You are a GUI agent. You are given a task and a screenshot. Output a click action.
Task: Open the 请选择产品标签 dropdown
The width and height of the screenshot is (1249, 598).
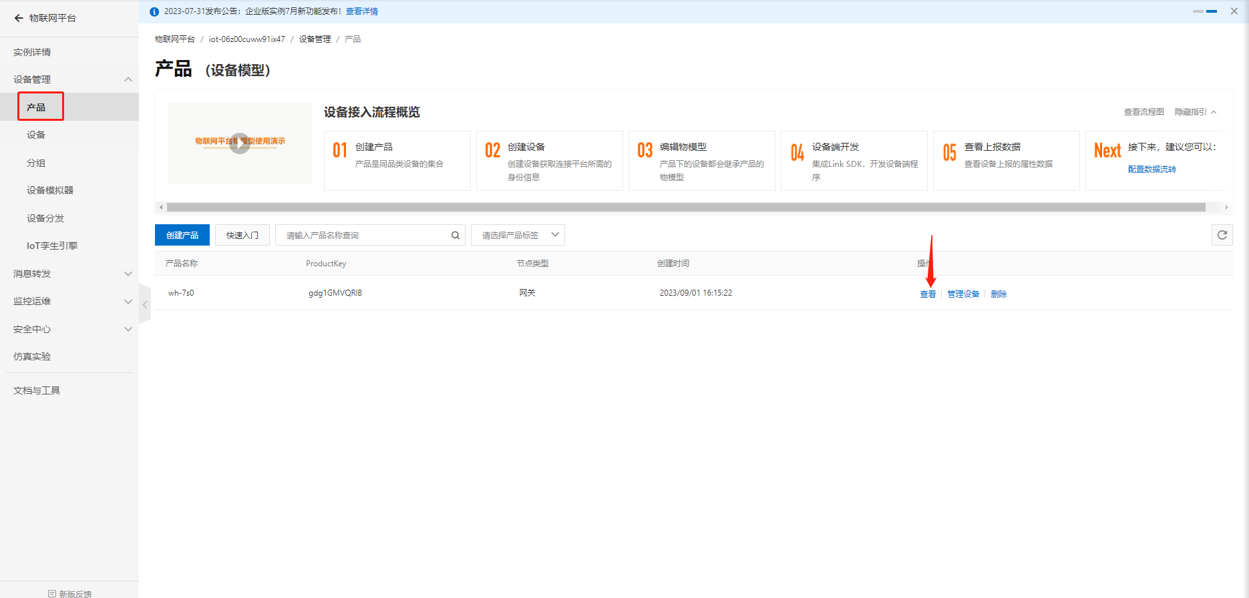pyautogui.click(x=518, y=235)
